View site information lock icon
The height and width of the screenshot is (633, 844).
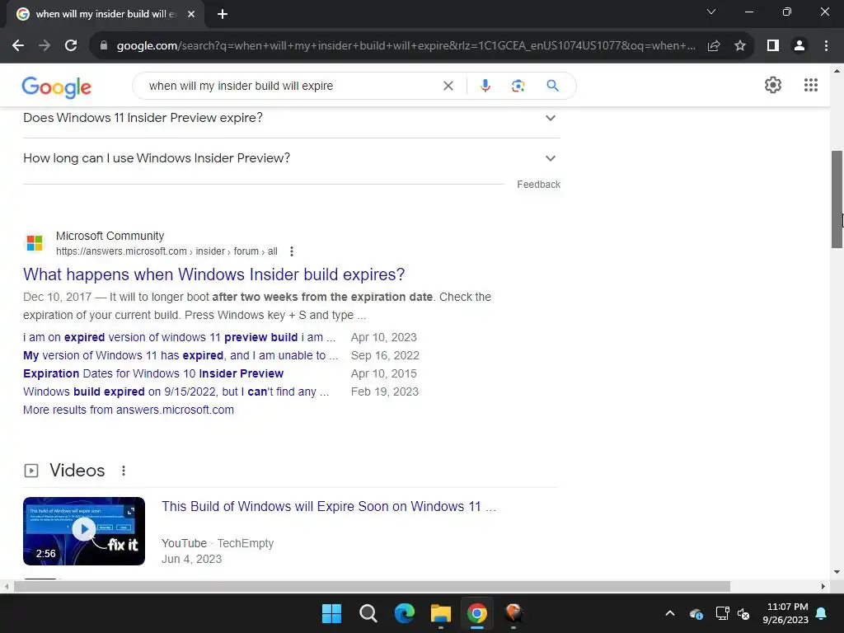pos(104,46)
